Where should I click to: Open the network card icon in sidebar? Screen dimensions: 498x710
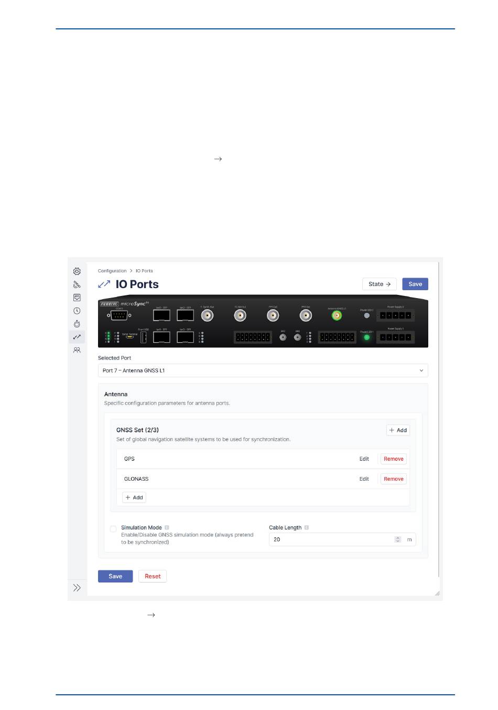77,298
